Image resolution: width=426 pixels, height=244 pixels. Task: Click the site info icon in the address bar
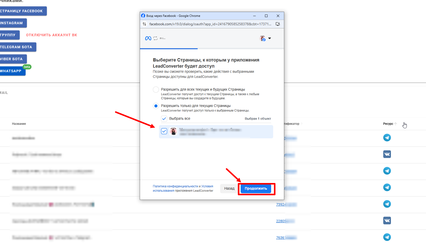[x=144, y=24]
